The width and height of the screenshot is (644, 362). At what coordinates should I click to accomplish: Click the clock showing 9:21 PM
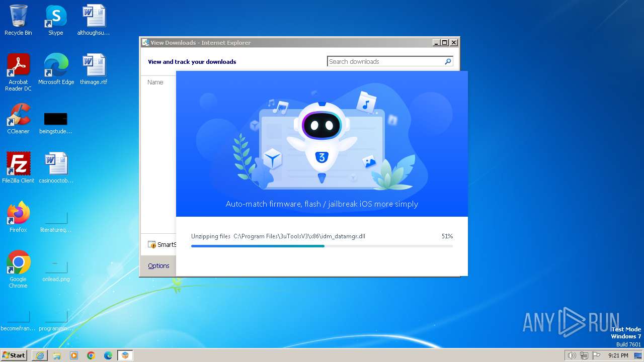[x=618, y=355]
